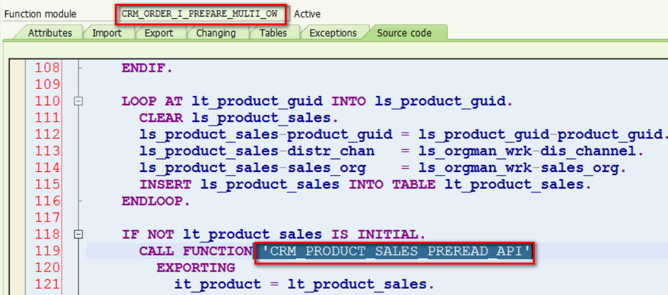Open the Export parameters tab
Screen dimensions: 668x295
click(159, 33)
